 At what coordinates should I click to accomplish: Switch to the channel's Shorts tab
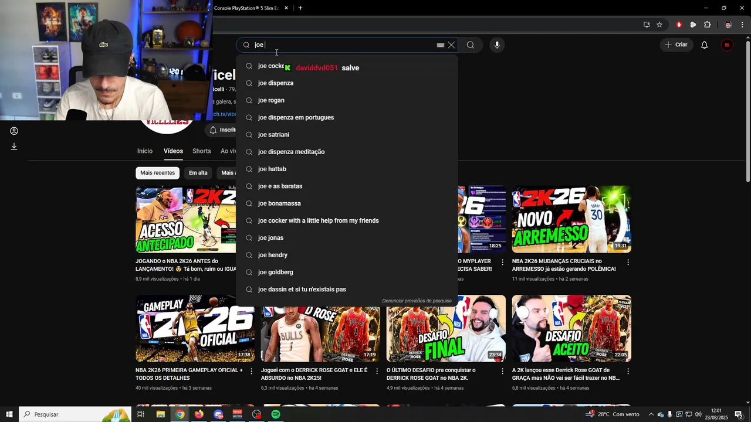(x=201, y=151)
